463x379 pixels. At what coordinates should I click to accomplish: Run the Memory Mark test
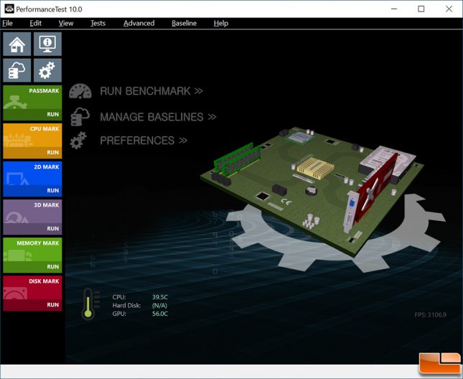tap(53, 266)
